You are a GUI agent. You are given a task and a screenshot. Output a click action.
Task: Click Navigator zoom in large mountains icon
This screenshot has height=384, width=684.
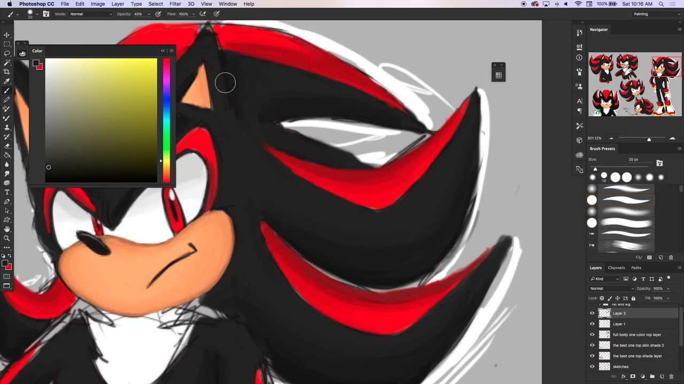[672, 139]
